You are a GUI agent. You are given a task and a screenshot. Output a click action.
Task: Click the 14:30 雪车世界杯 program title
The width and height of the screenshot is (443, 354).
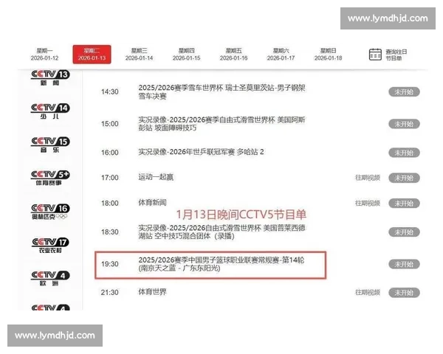click(x=221, y=92)
